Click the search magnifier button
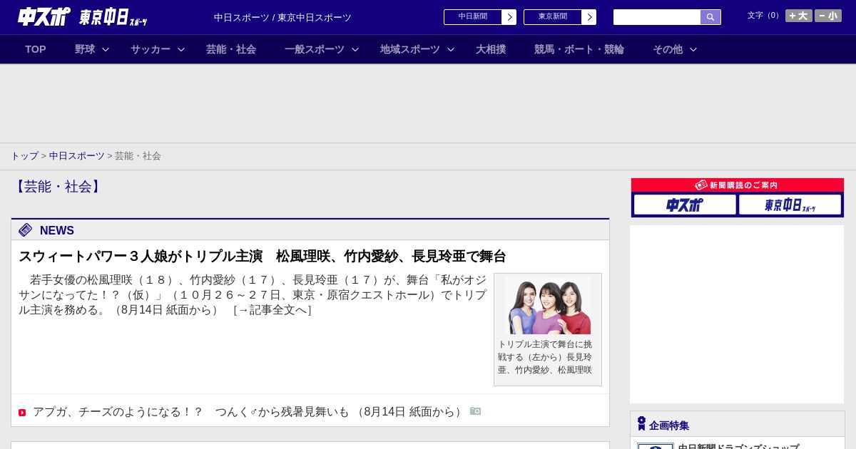This screenshot has width=856, height=449. click(x=710, y=17)
